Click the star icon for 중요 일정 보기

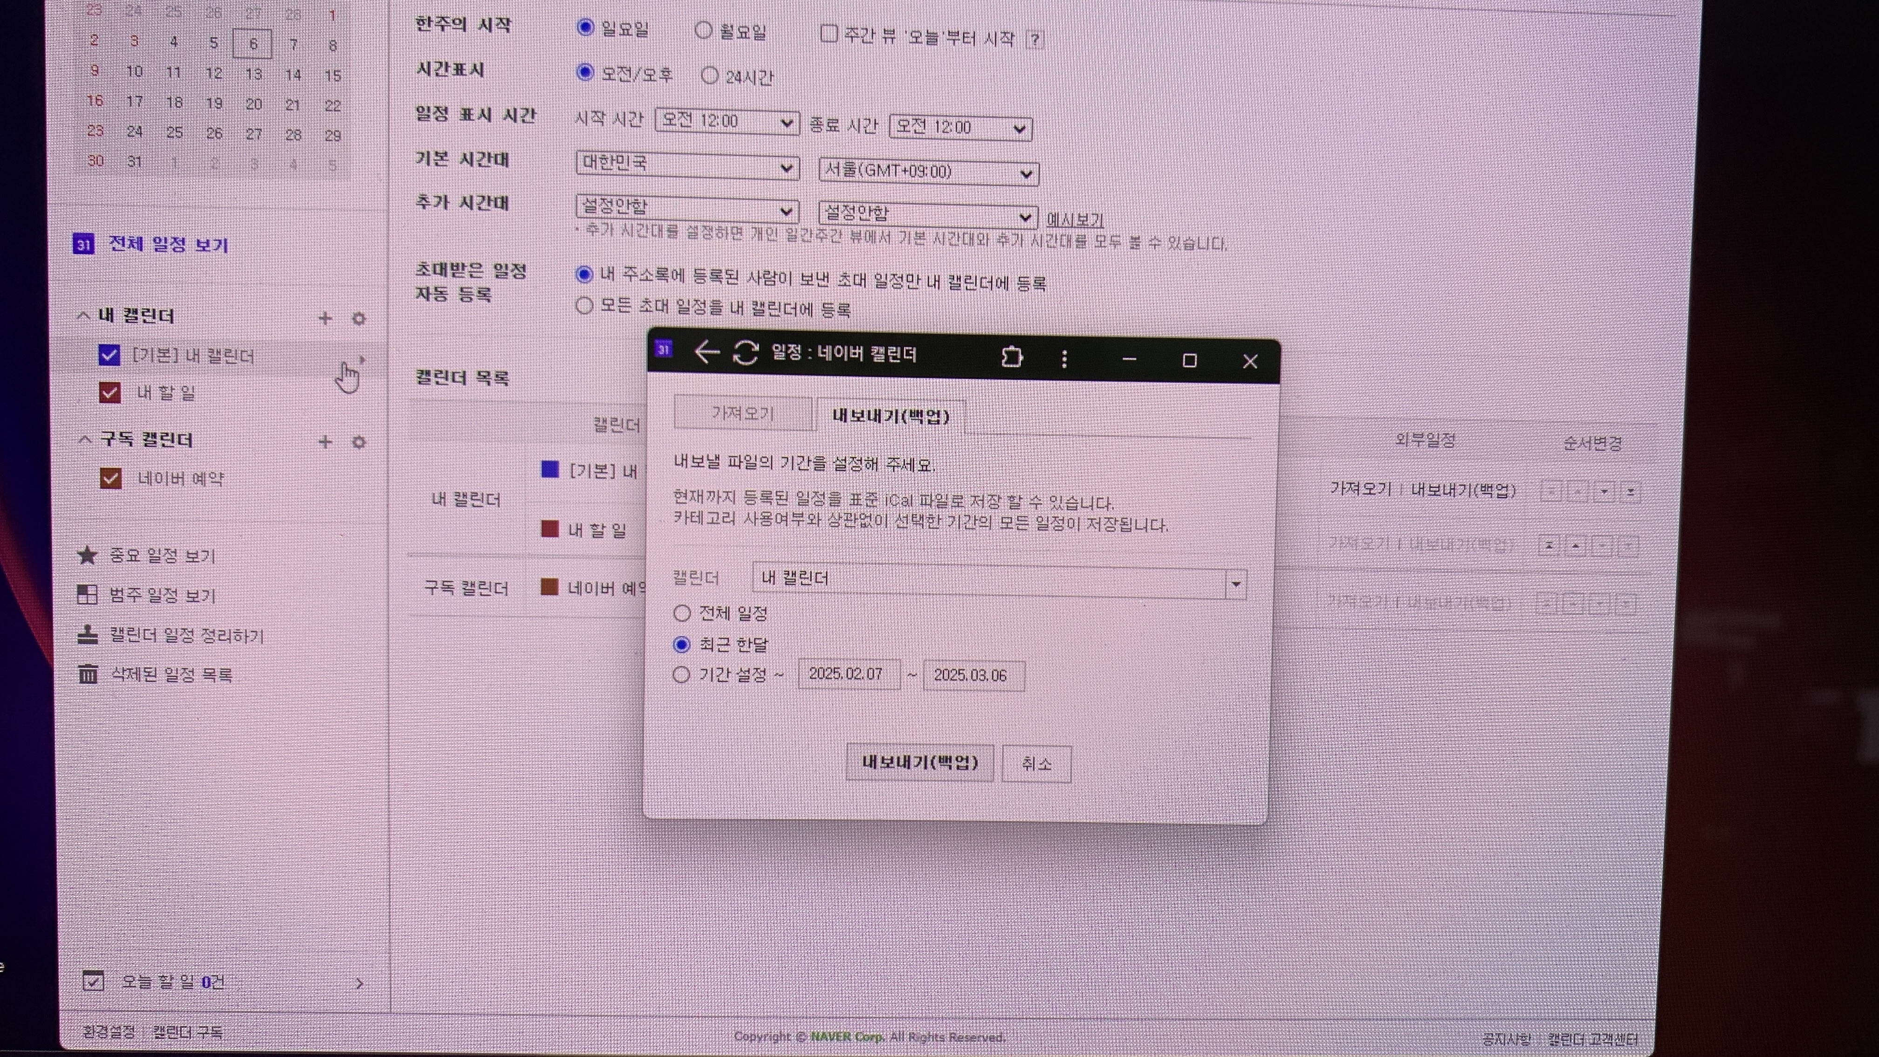click(88, 555)
